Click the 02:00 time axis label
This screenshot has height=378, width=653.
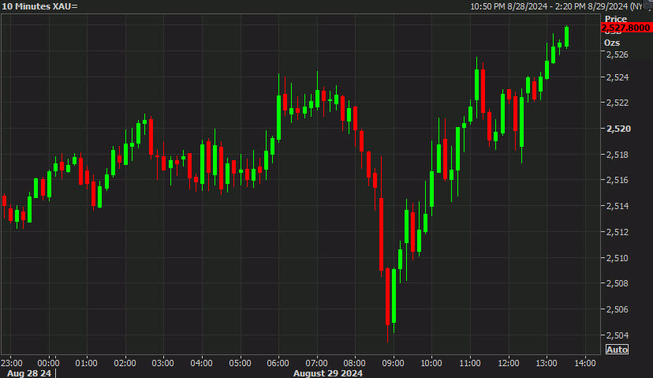[x=125, y=363]
